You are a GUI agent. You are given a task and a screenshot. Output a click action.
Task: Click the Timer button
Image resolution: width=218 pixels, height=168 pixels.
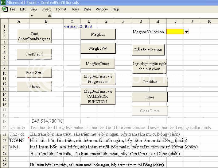click(x=150, y=97)
